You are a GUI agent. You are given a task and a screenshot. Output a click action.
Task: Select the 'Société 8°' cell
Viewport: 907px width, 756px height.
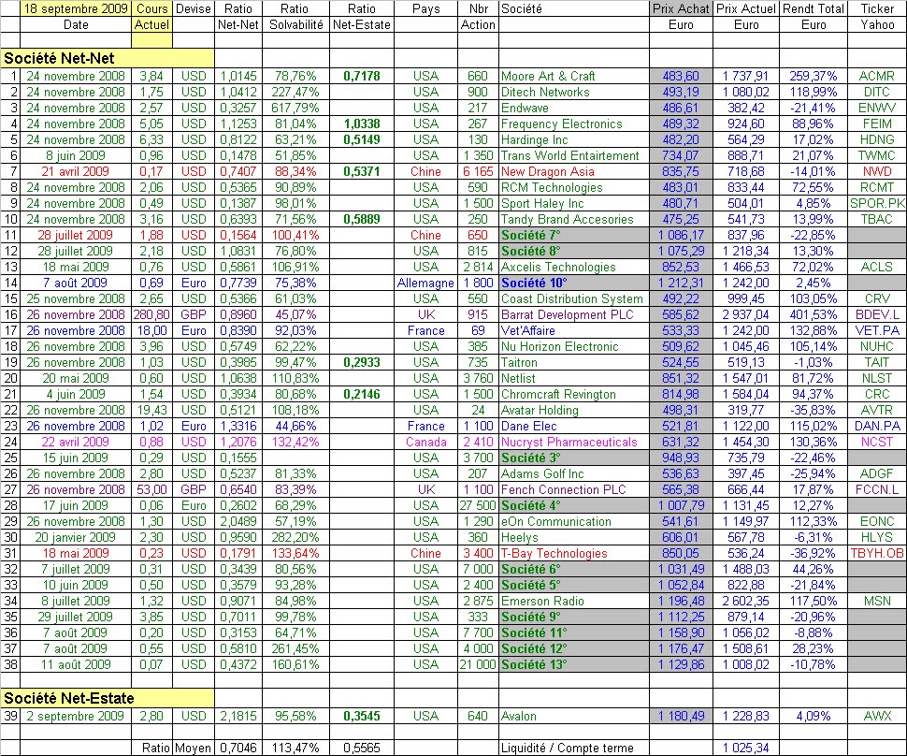[x=574, y=252]
